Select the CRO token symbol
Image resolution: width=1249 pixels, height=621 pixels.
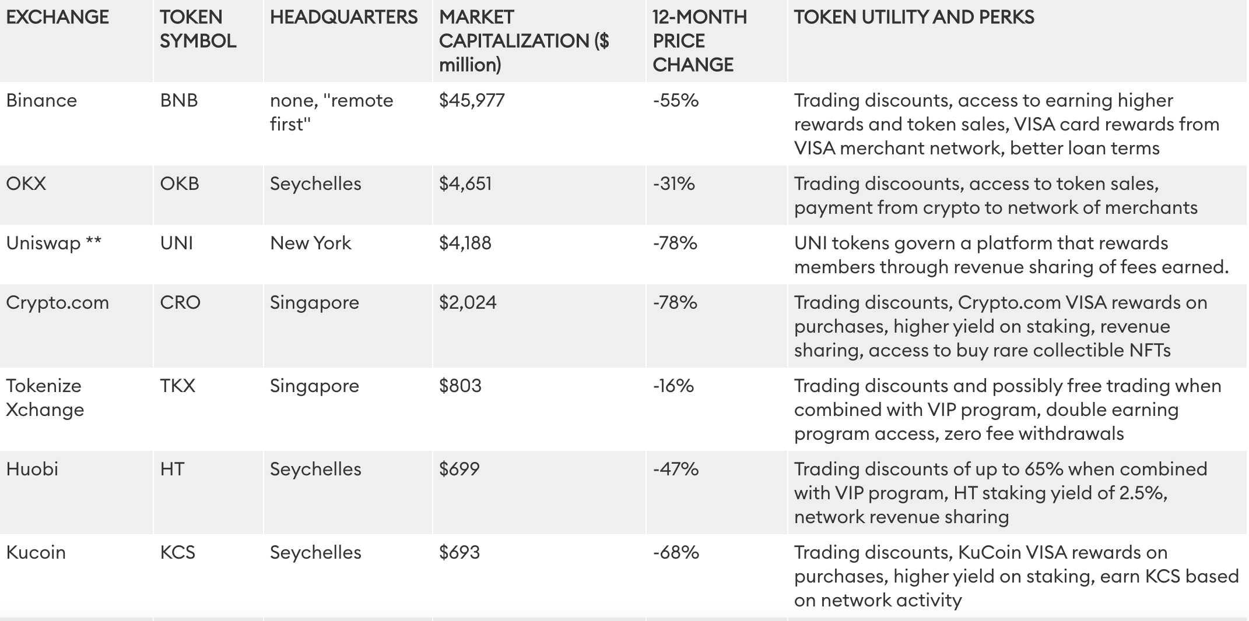coord(180,303)
